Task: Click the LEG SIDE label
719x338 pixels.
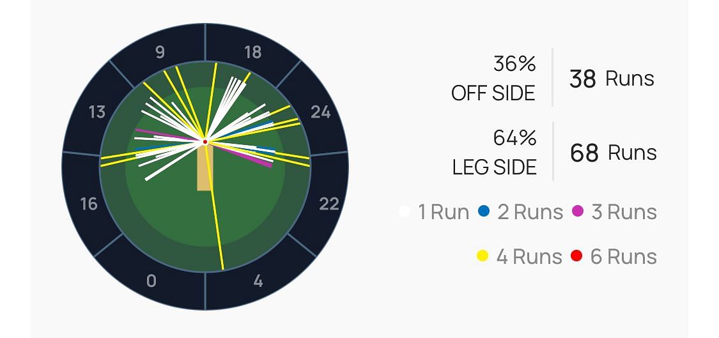Action: pos(494,167)
